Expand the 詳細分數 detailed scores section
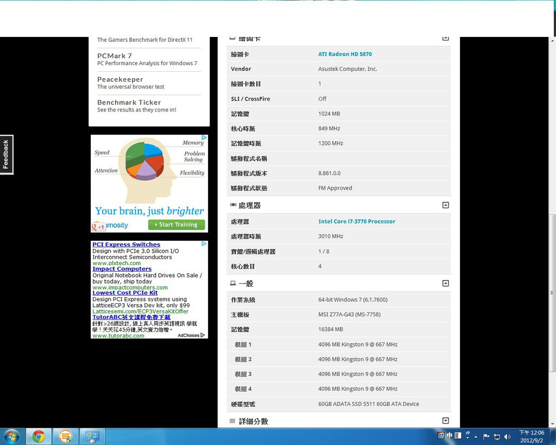 click(446, 421)
